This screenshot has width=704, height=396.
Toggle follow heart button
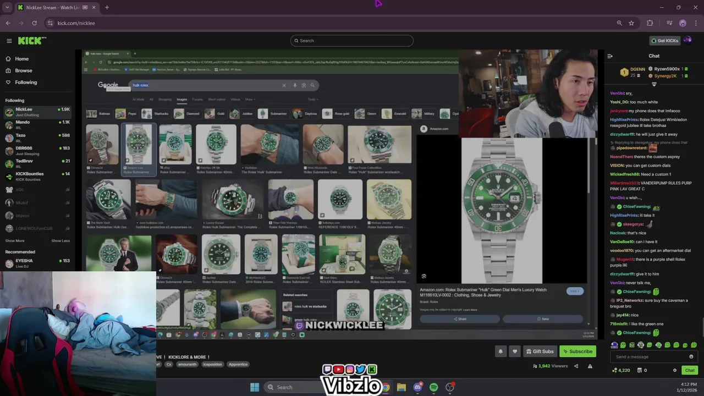click(515, 351)
